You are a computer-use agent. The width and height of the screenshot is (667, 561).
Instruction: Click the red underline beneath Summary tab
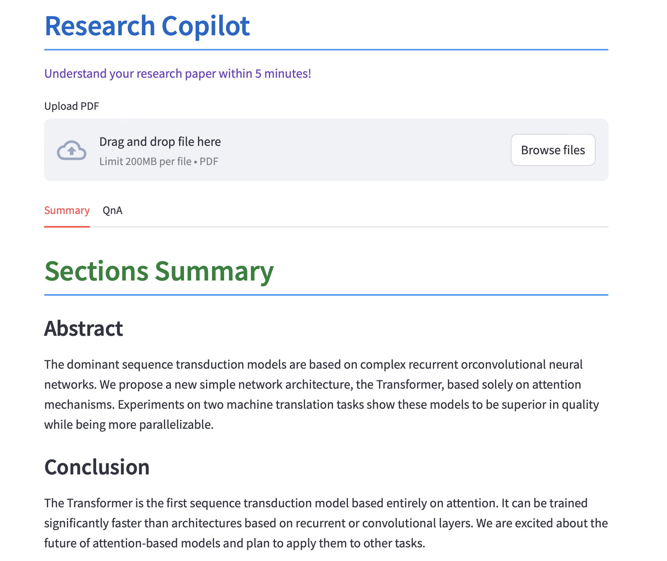[x=67, y=226]
